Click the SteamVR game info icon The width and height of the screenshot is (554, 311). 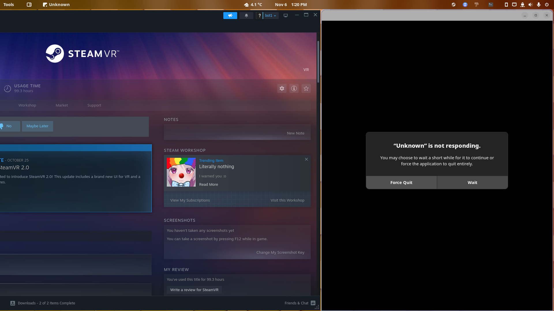(294, 88)
